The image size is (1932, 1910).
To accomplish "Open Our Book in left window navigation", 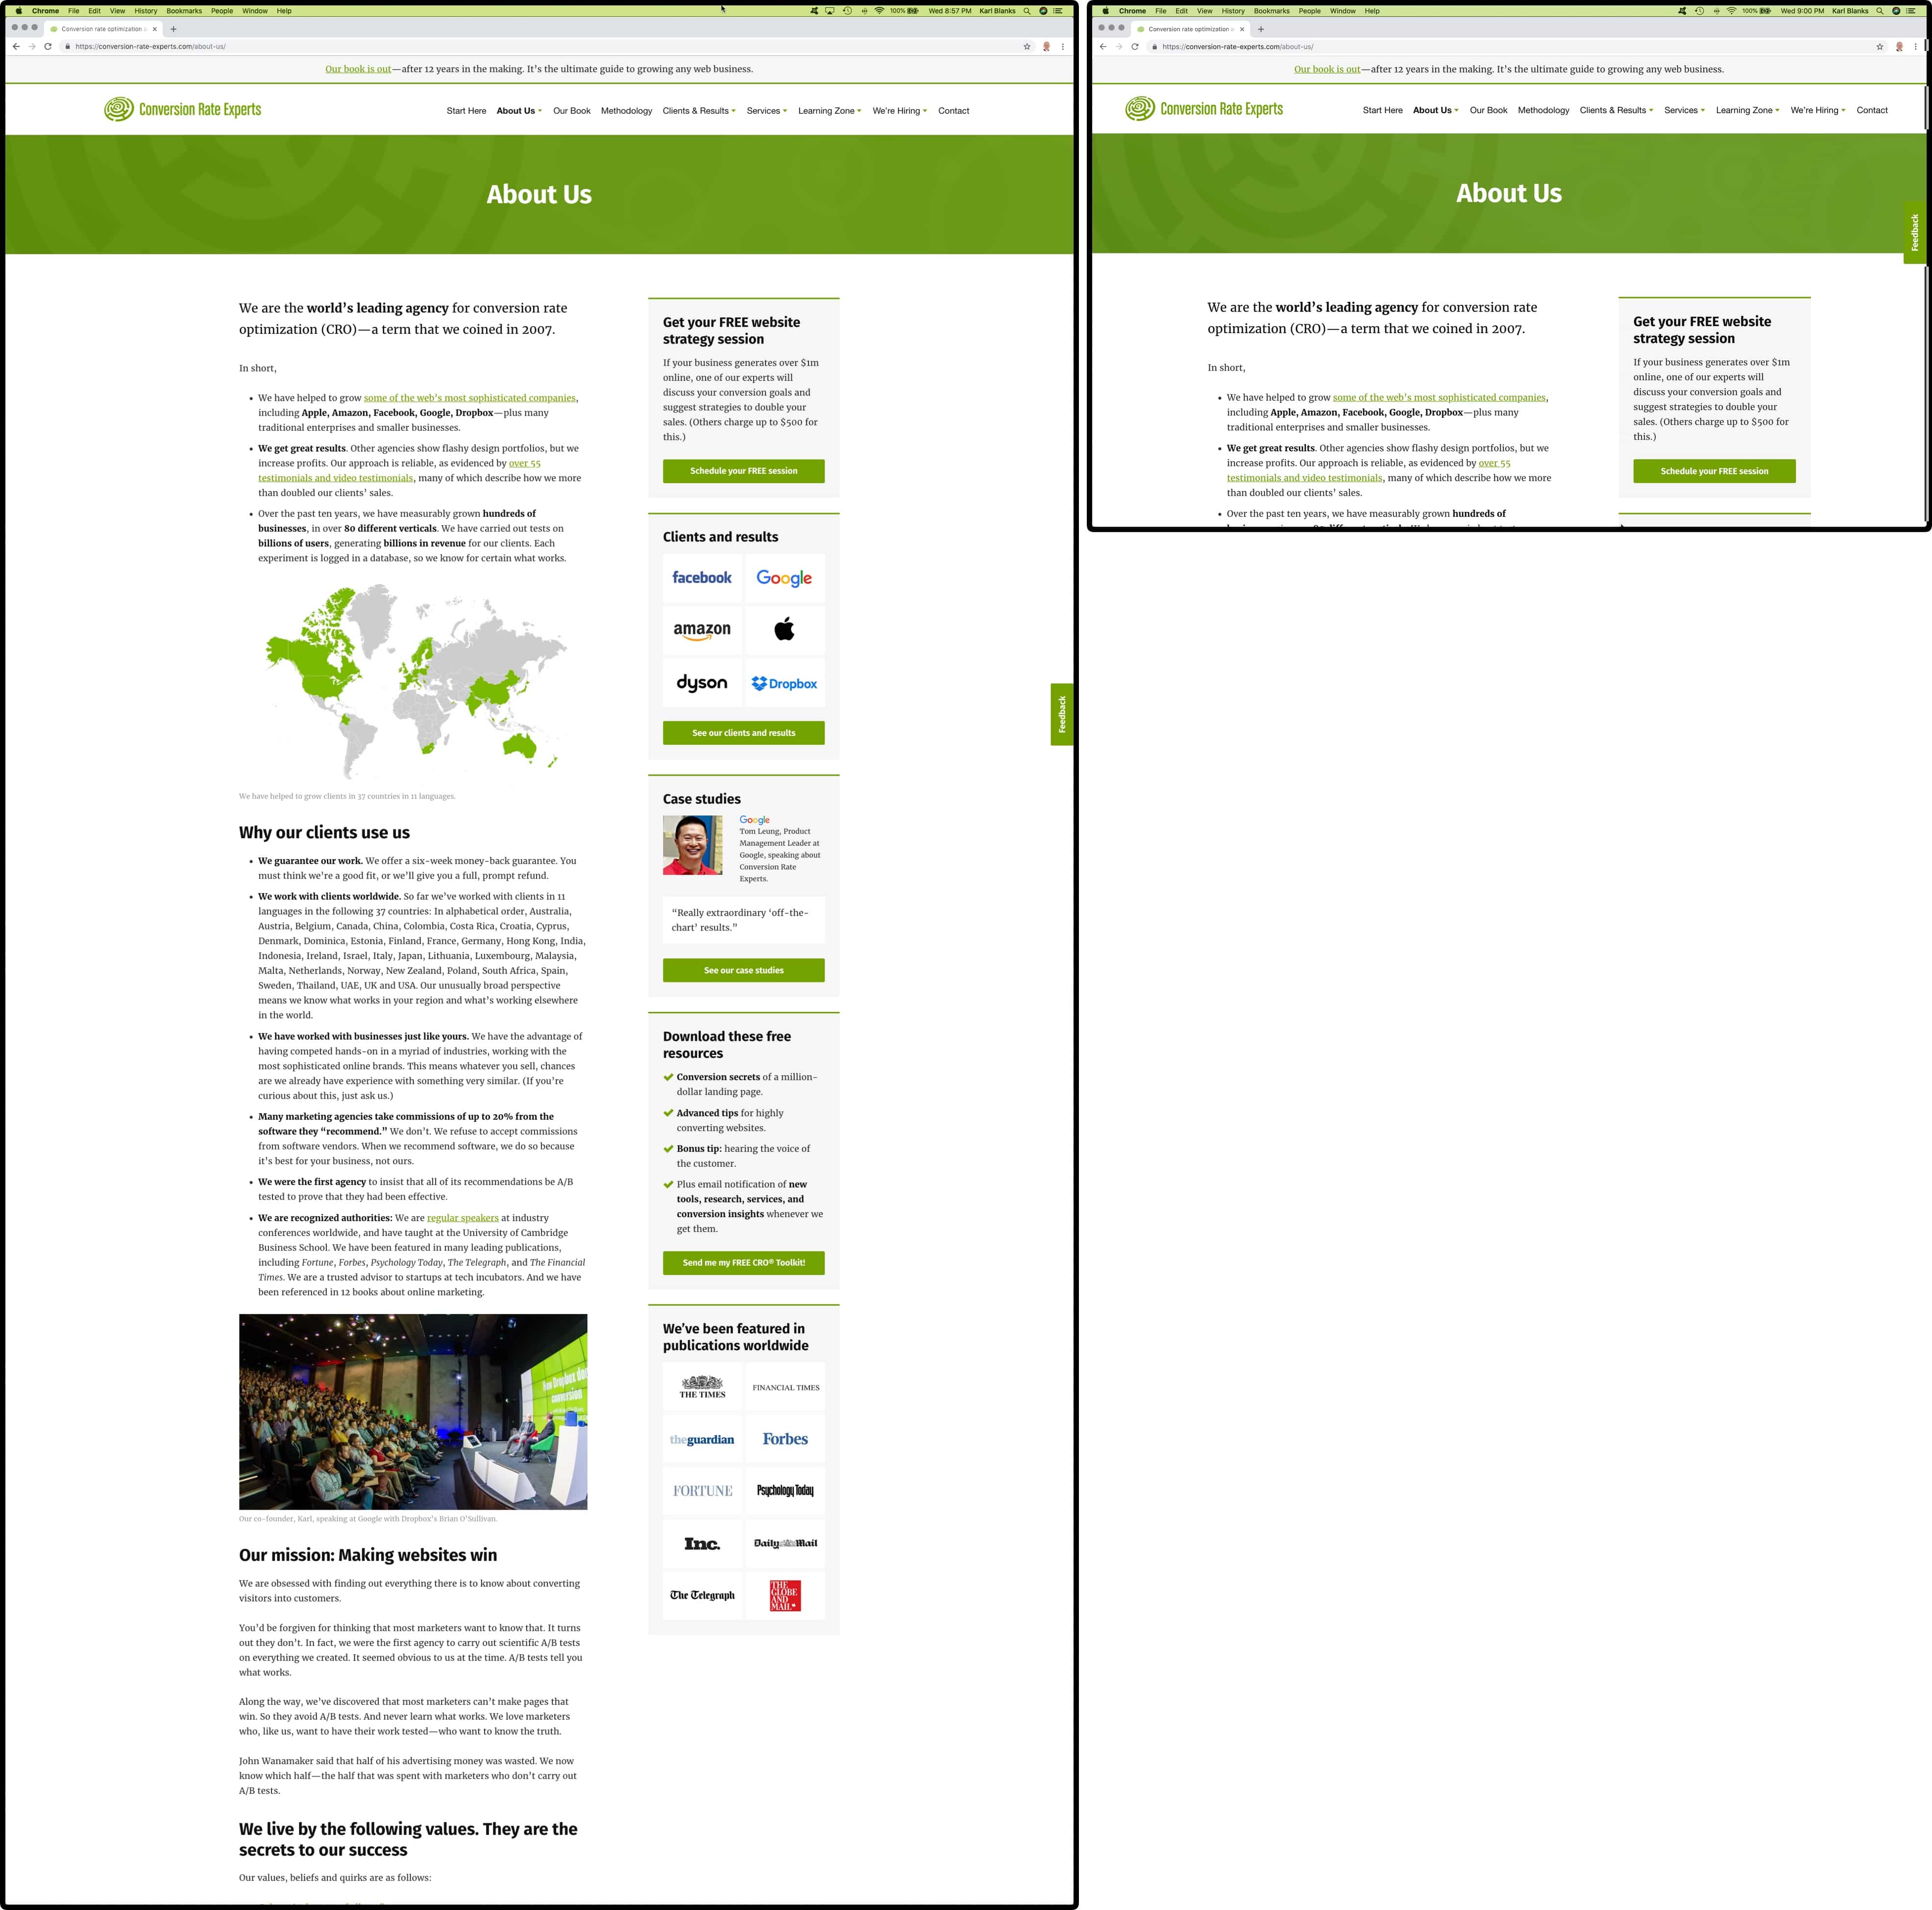I will coord(572,111).
